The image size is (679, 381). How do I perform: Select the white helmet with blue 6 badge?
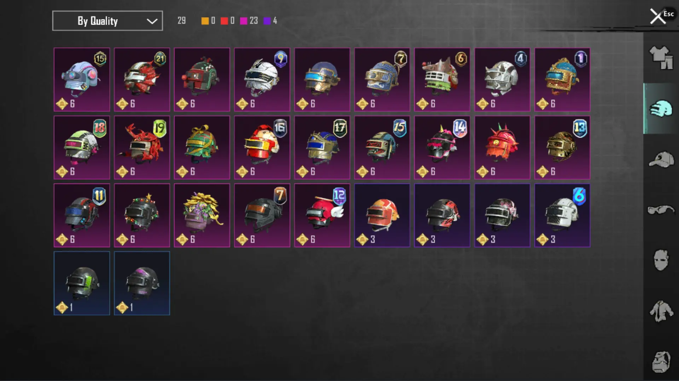click(x=562, y=215)
